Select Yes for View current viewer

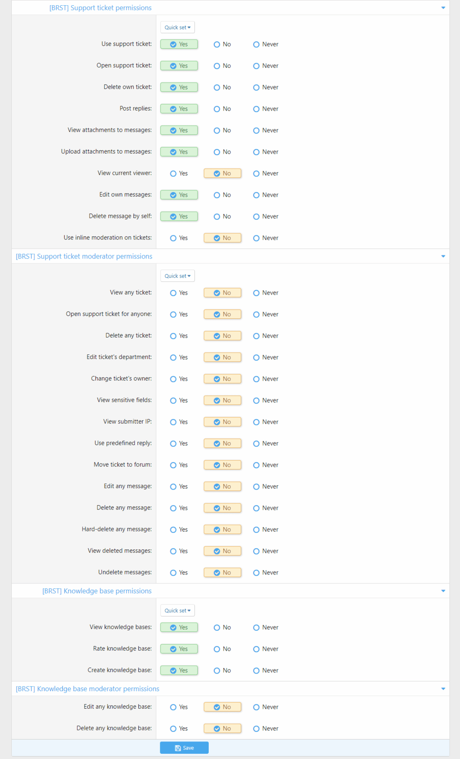174,174
